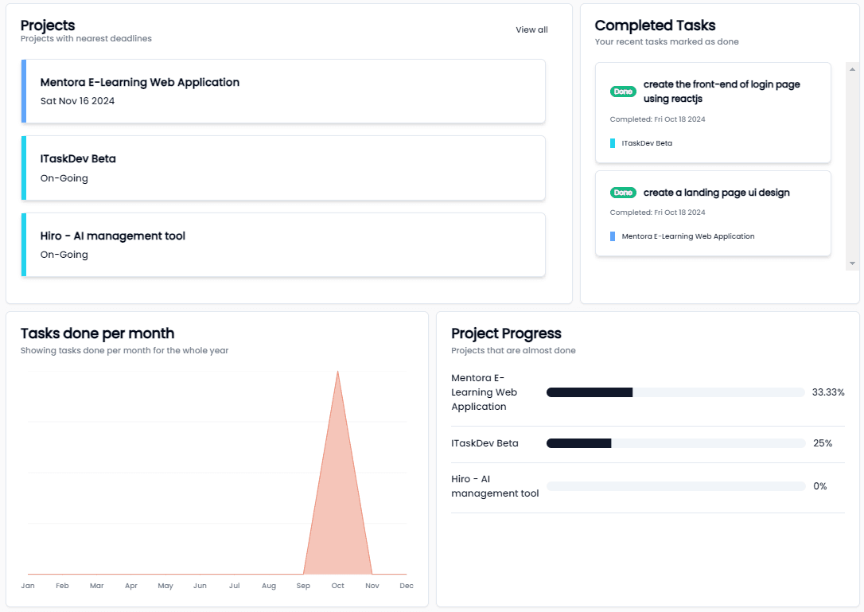The width and height of the screenshot is (864, 612).
Task: Click blue marker beside Mentora tag in completed task
Action: pos(613,236)
